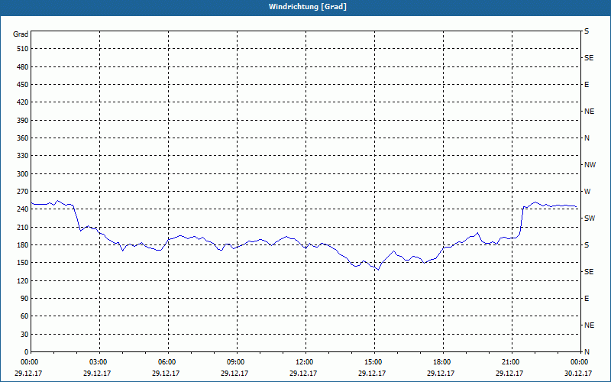Screen dimensions: 611x382
Task: Select the '330' y-axis value
Action: point(23,156)
